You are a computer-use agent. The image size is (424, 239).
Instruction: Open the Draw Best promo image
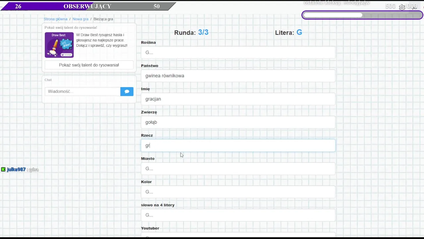[59, 45]
